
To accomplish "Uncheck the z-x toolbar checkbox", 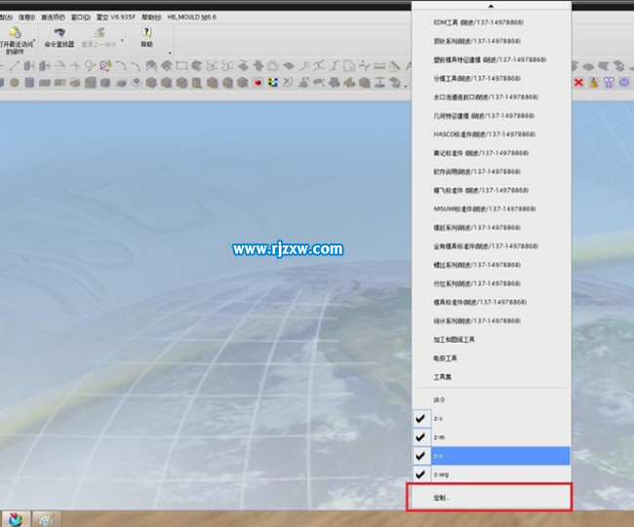I will coord(420,418).
